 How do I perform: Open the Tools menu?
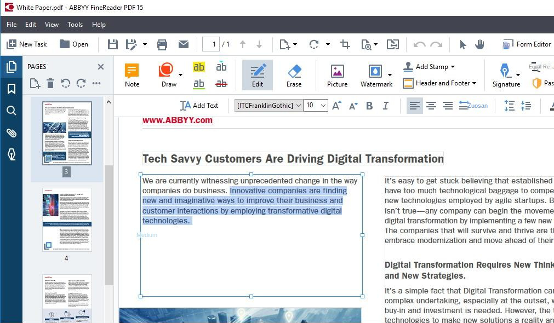coord(75,24)
